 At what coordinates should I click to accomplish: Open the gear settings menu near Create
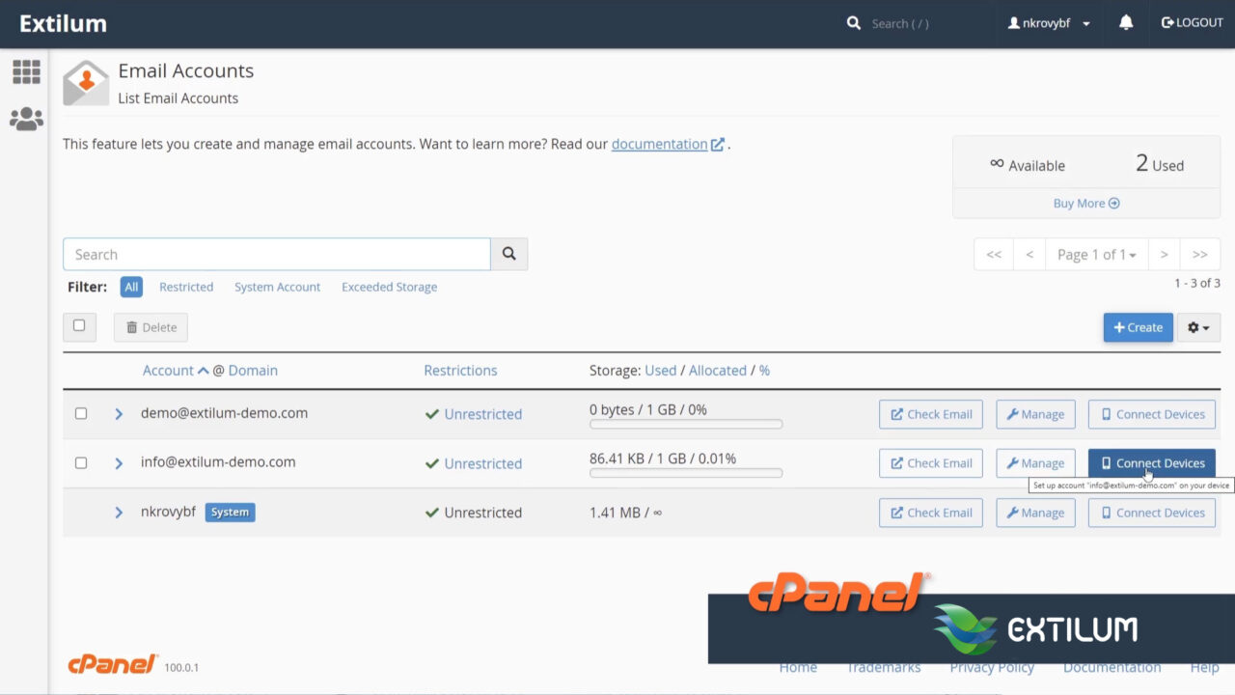coord(1198,327)
